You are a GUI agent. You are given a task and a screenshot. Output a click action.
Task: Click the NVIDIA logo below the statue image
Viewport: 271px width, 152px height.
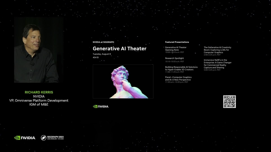click(101, 106)
